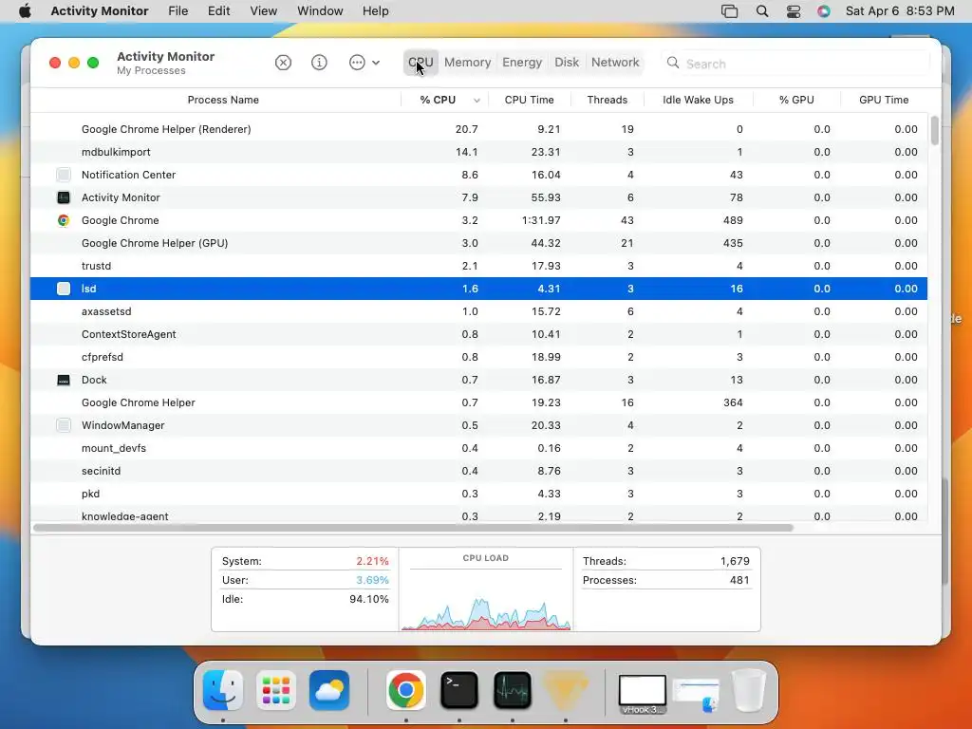Click the magnifier icon in search field
The height and width of the screenshot is (729, 972).
(x=673, y=63)
